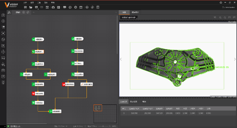
Task: Click the Save solution icon in toolbar
Action: 25,7
